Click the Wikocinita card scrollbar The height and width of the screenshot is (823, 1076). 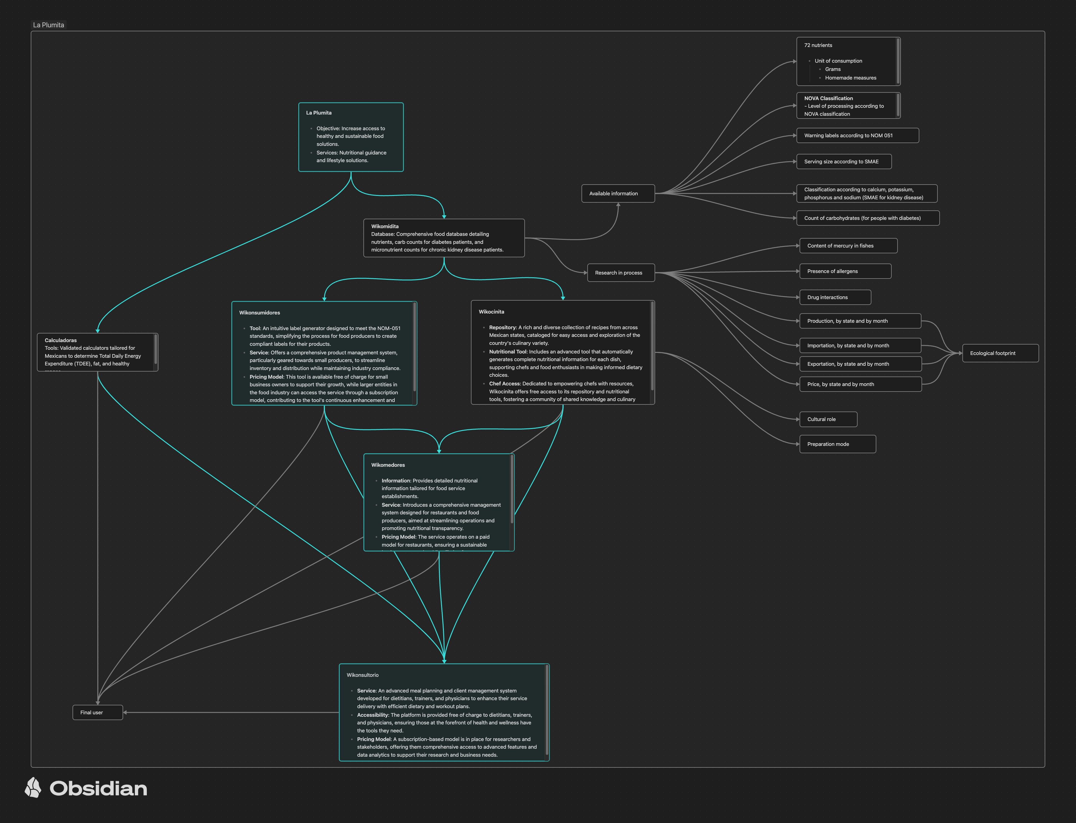tap(652, 346)
